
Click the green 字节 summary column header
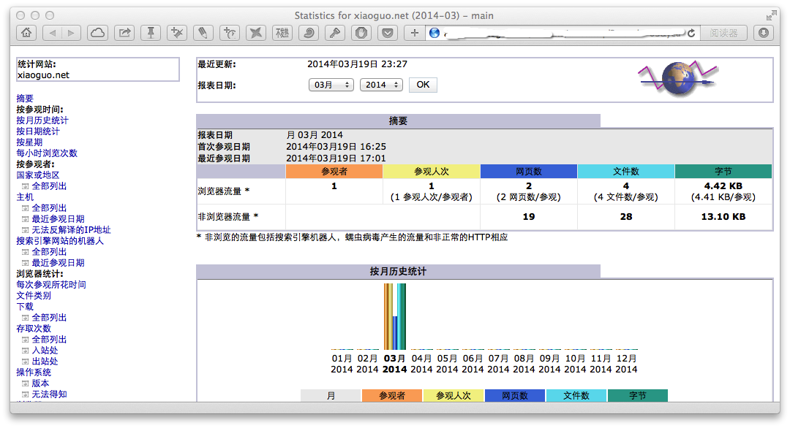pos(723,172)
